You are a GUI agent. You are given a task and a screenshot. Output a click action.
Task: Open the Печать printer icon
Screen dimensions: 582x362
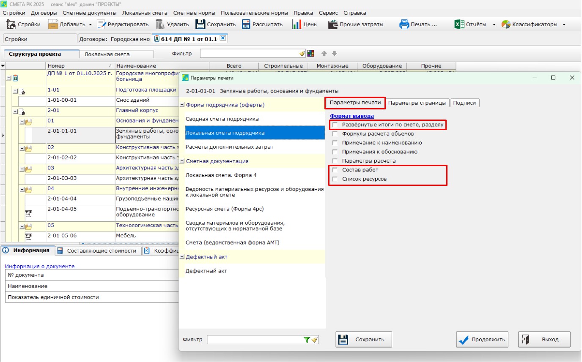tap(404, 24)
